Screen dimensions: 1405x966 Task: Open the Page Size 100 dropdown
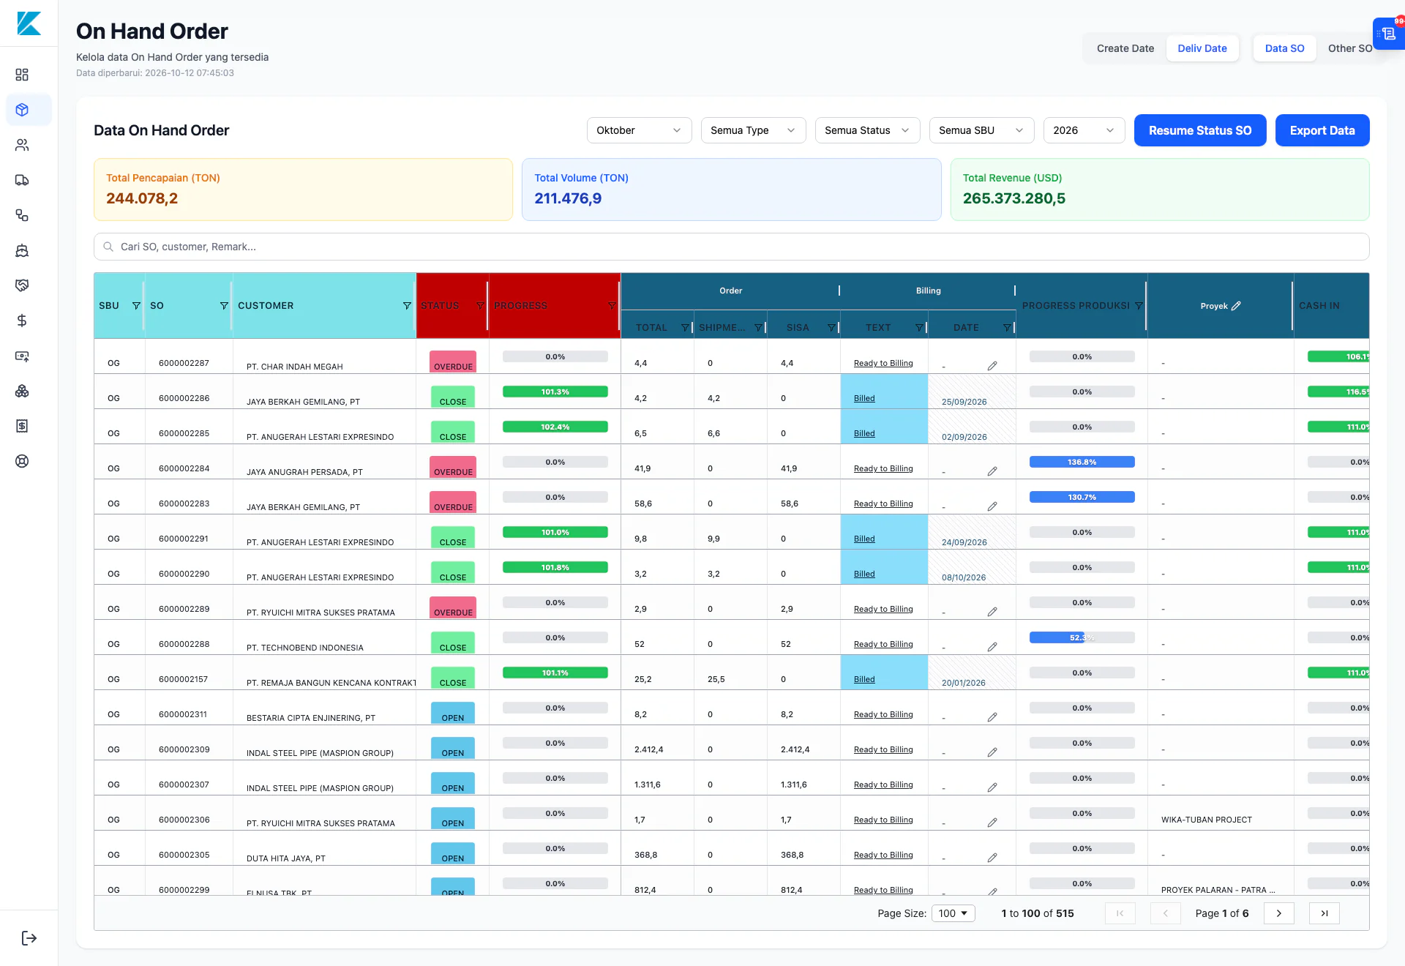click(953, 913)
